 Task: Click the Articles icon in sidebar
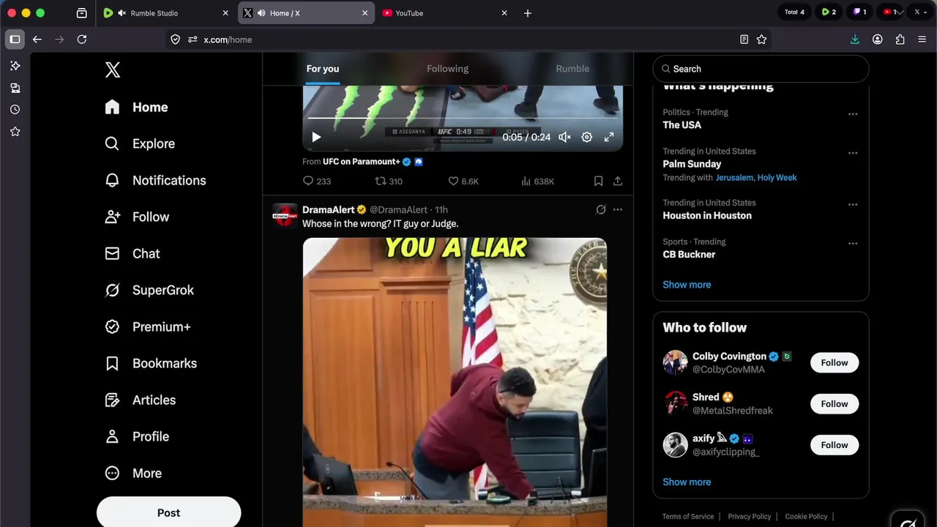[112, 400]
